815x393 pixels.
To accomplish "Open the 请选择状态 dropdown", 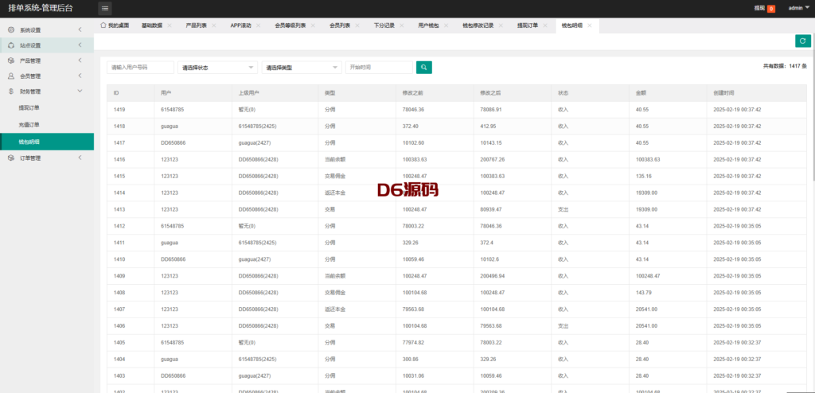I will [217, 68].
